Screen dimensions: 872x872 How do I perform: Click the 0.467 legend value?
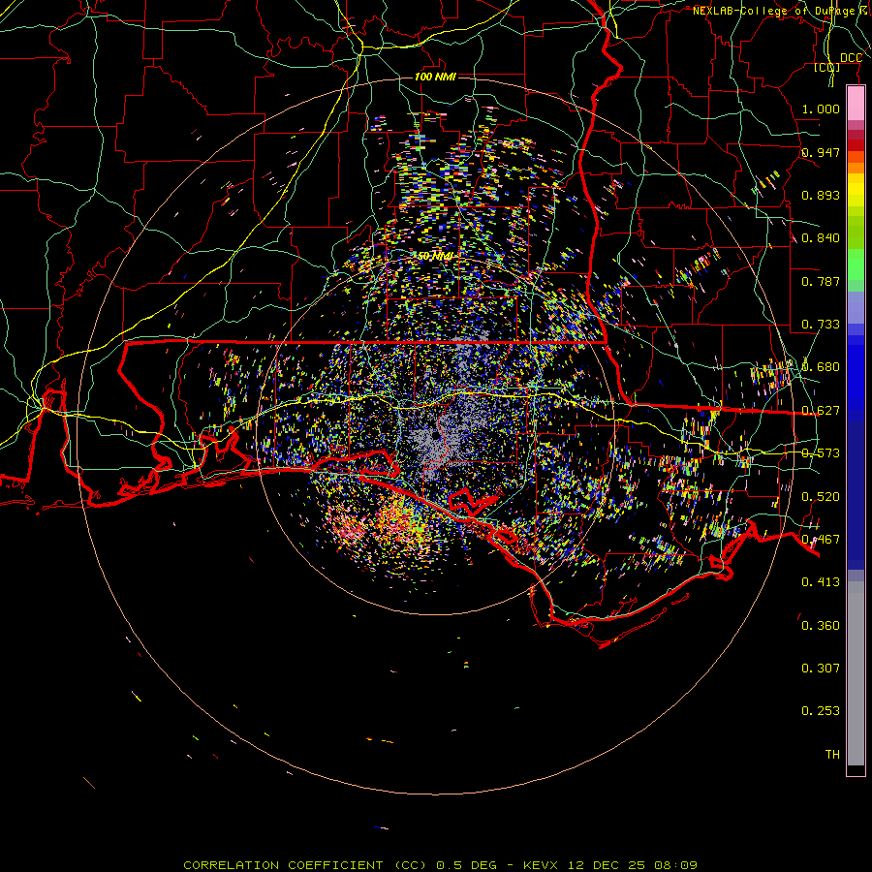pyautogui.click(x=821, y=540)
